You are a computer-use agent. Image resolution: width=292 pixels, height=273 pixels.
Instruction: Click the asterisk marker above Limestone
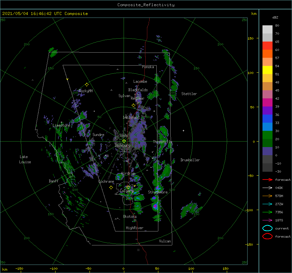click(x=61, y=122)
